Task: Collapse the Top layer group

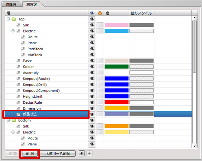Action: tap(8, 19)
